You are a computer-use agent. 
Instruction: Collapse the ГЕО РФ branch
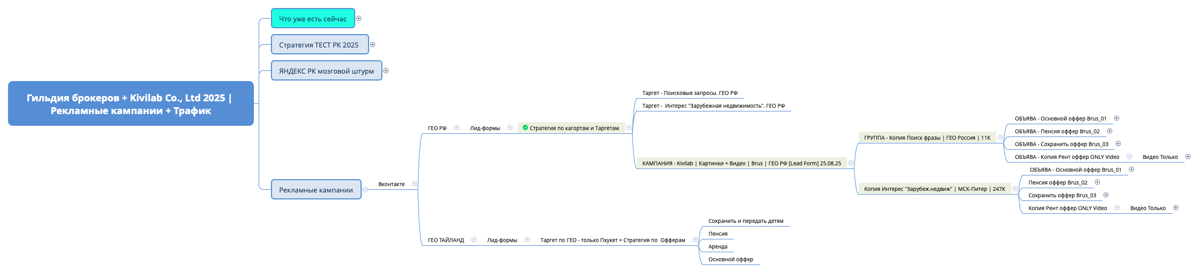[457, 128]
